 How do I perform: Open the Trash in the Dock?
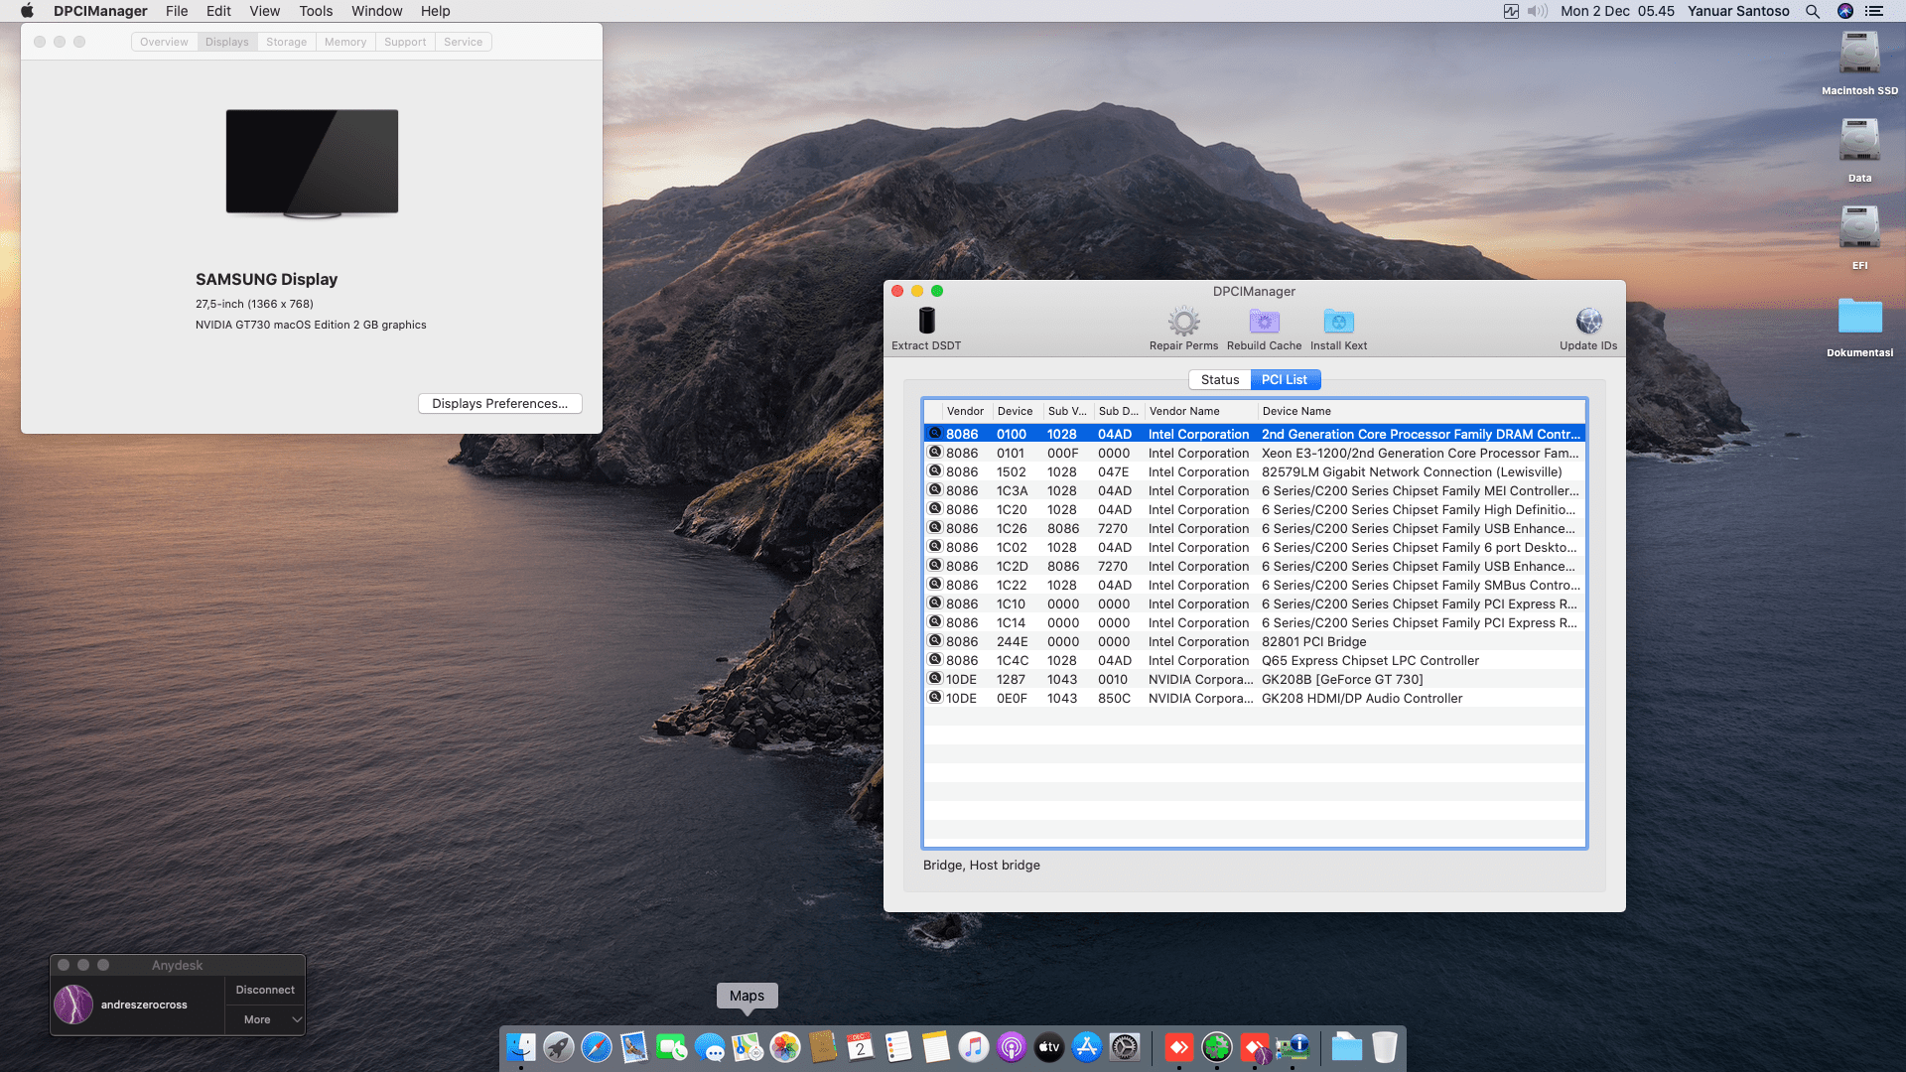[x=1385, y=1047]
